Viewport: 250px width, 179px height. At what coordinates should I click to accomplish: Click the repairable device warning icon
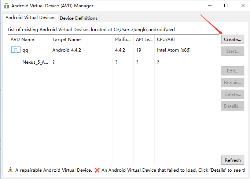10,170
